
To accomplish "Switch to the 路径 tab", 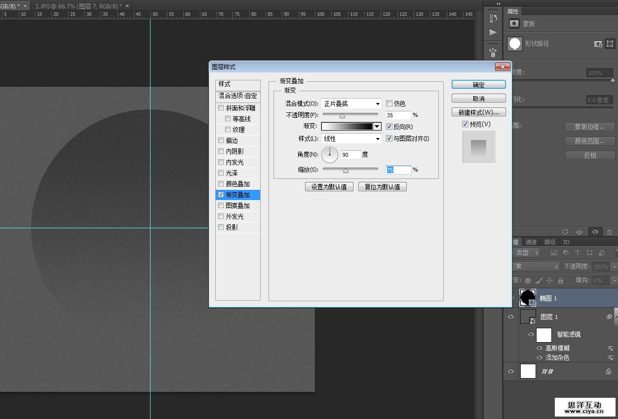I will click(549, 242).
